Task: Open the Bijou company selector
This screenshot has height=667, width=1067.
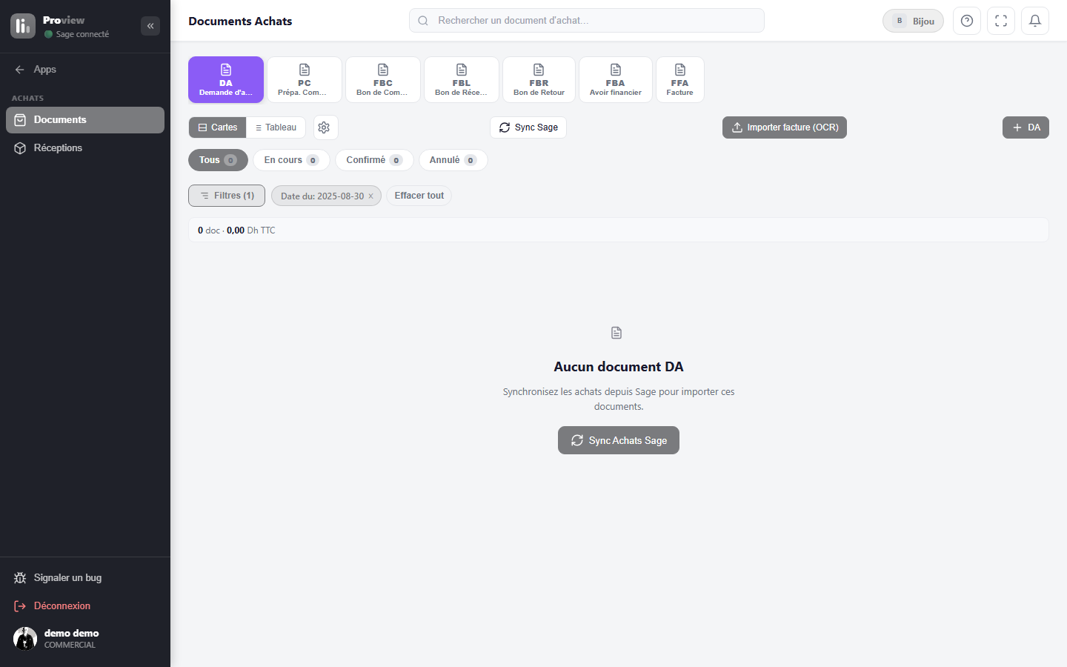Action: point(913,21)
